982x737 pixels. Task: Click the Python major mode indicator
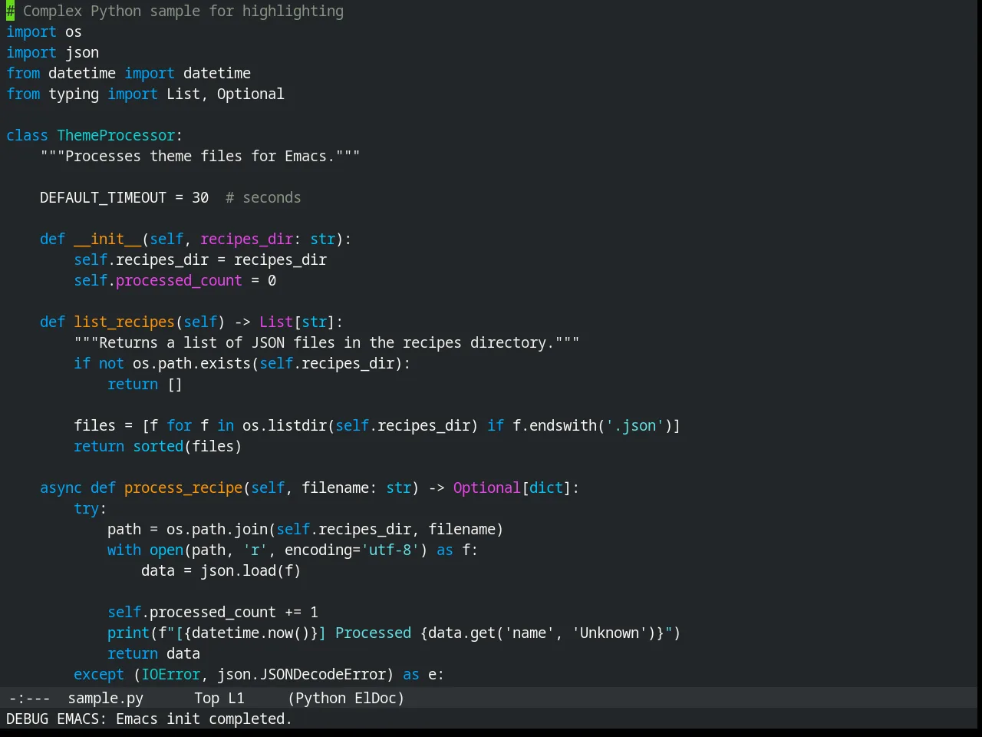[x=320, y=698]
